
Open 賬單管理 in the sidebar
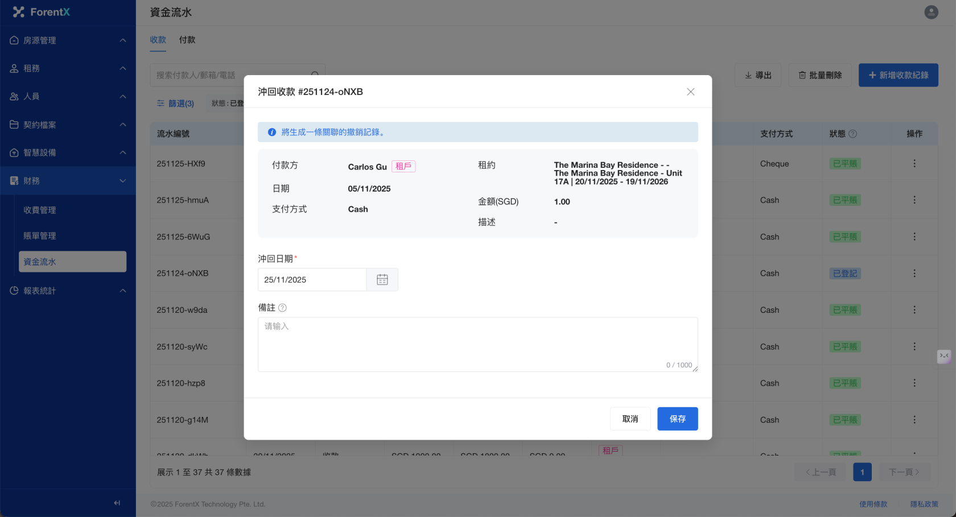(40, 236)
